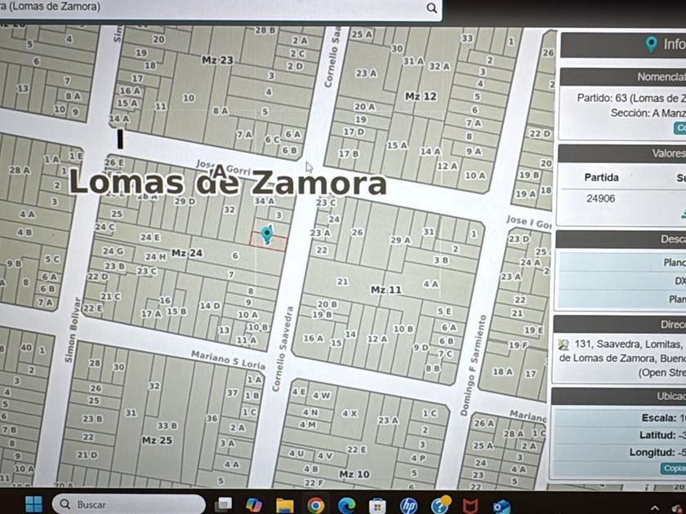Click parcel 24 H in block Mz 24

pos(155,256)
